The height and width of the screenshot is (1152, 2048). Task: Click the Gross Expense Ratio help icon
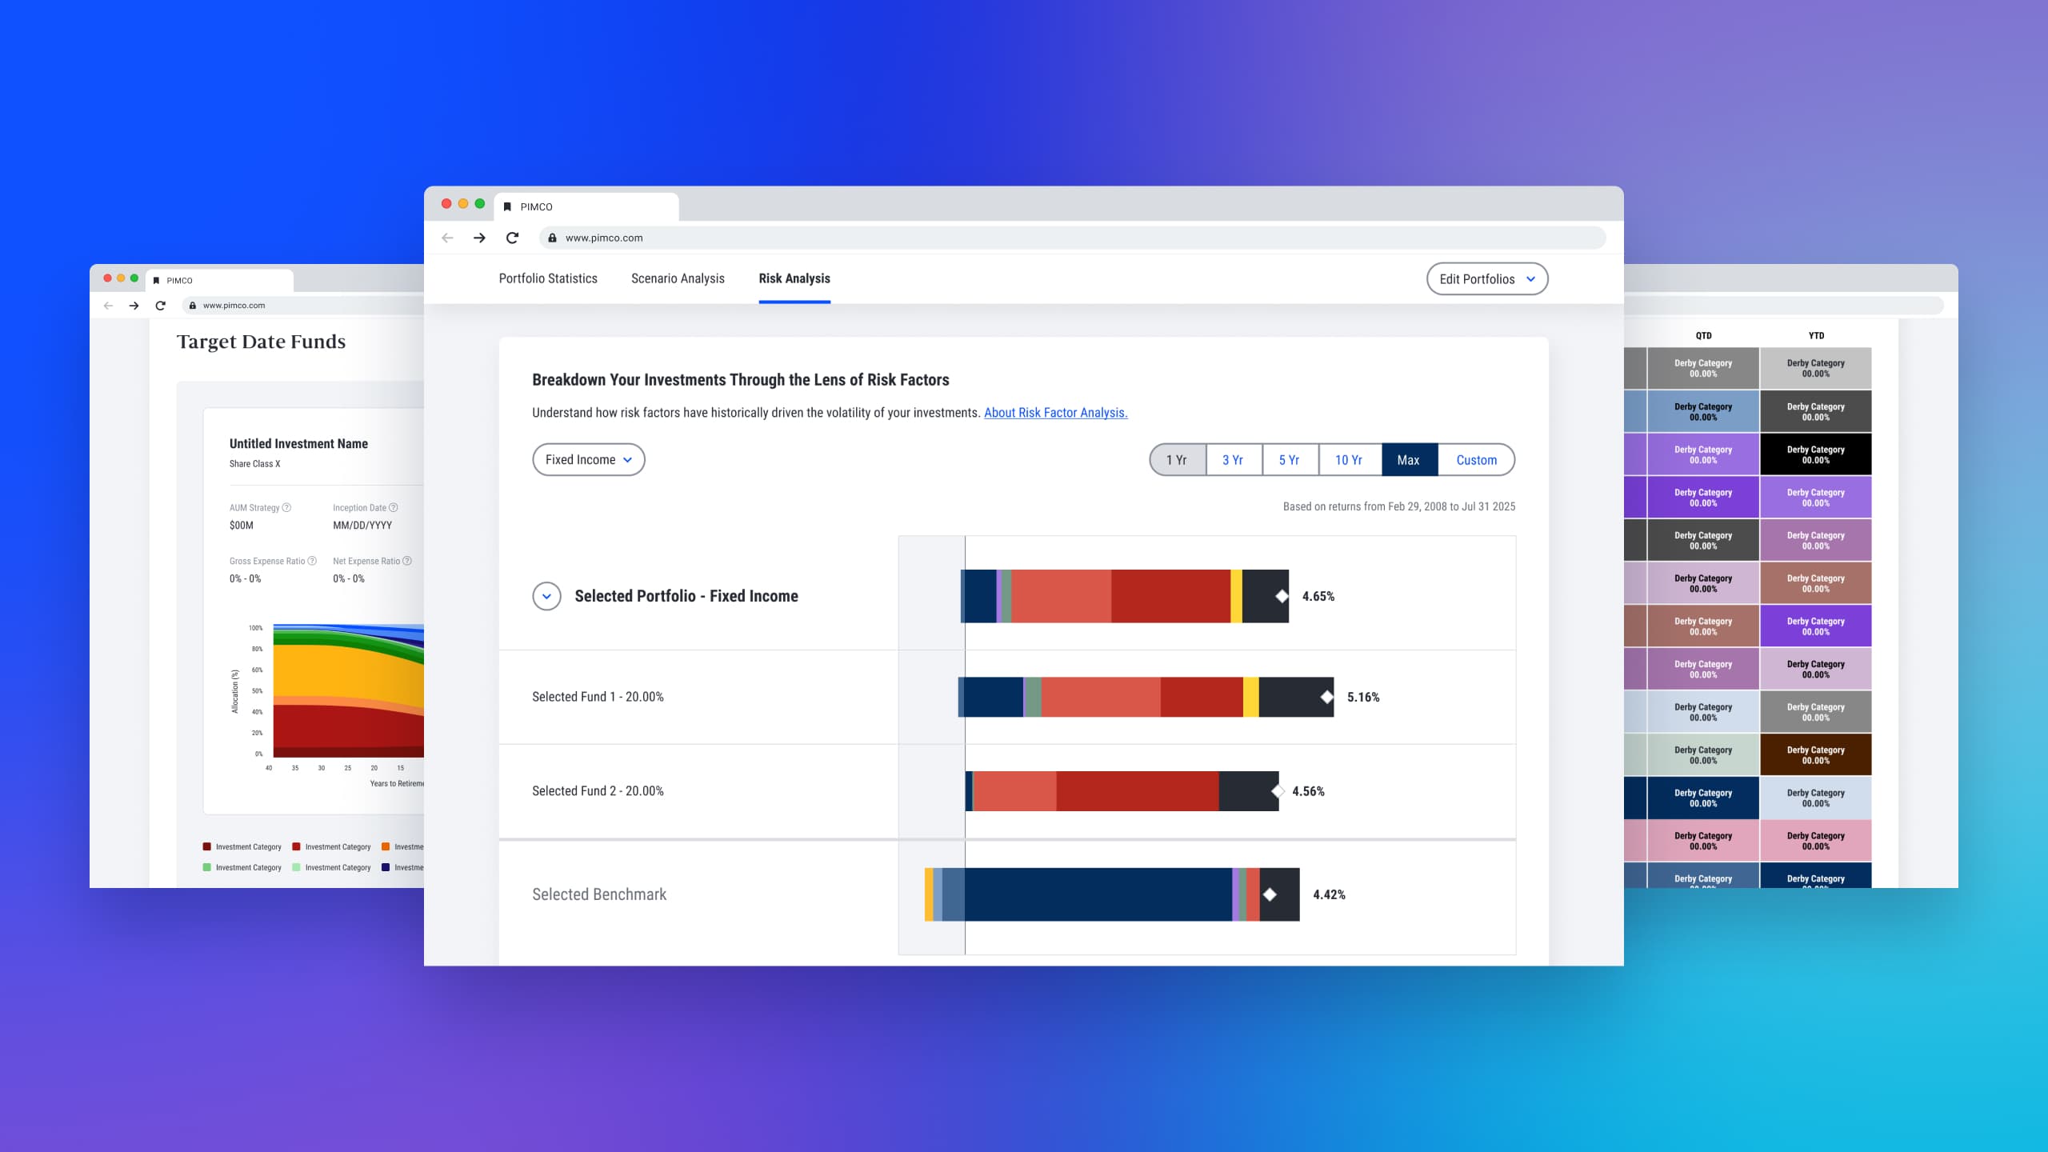point(311,561)
